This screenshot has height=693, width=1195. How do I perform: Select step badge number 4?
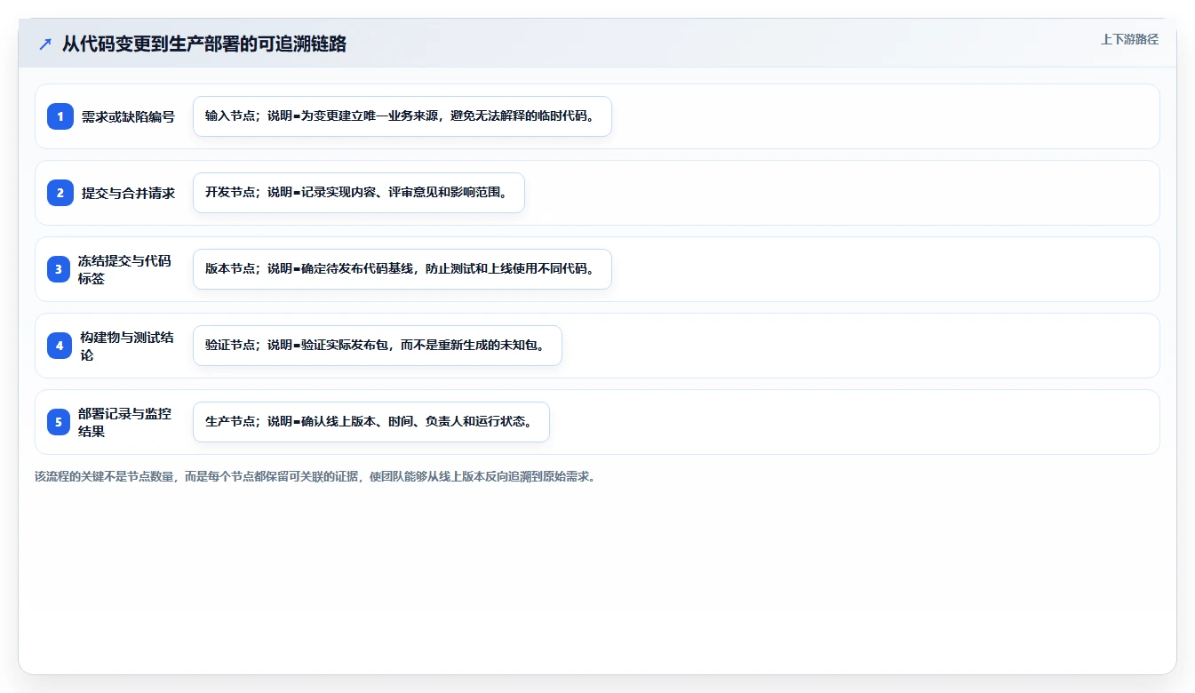(x=60, y=346)
